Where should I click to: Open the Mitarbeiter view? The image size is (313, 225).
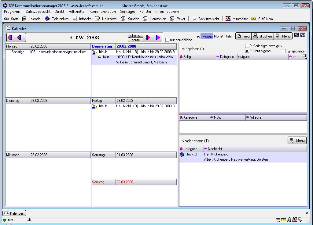coord(237,19)
